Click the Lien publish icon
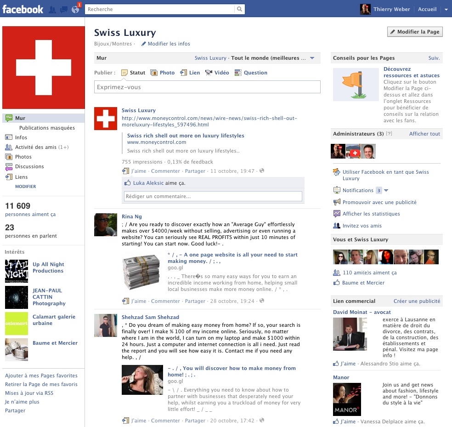452x427 pixels. [183, 73]
